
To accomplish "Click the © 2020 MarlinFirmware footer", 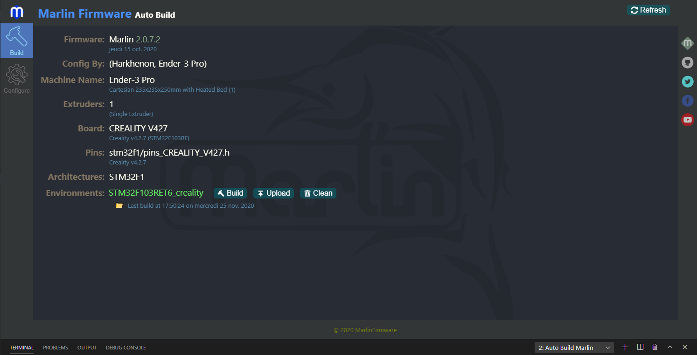I will [x=365, y=330].
